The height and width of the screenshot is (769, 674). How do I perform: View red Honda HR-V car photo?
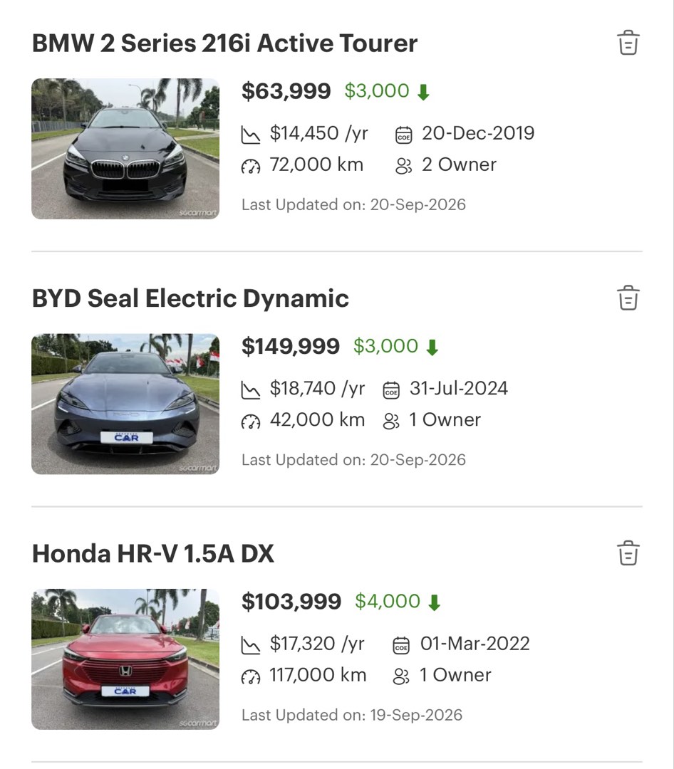(x=125, y=659)
